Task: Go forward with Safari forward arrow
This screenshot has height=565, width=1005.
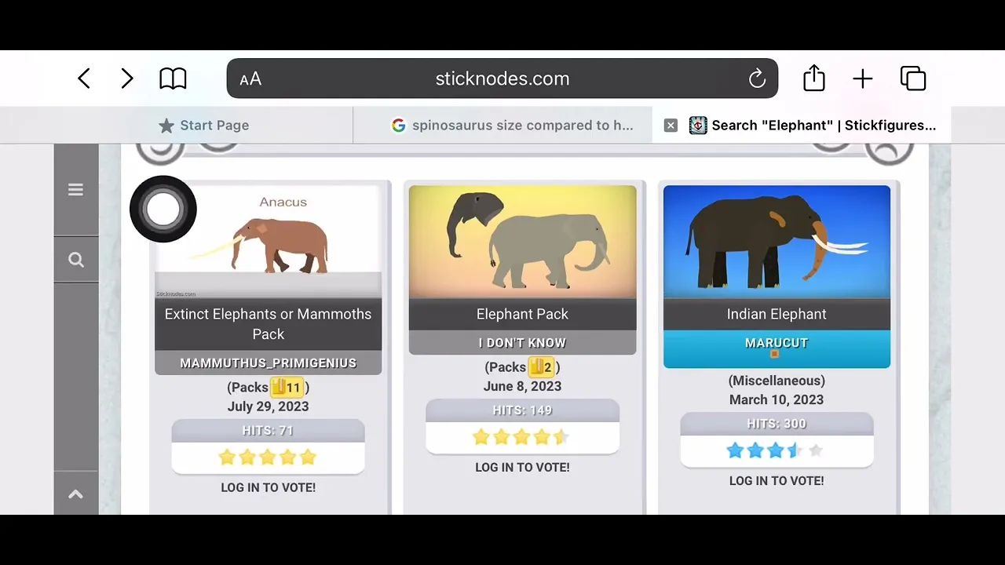Action: (x=126, y=78)
